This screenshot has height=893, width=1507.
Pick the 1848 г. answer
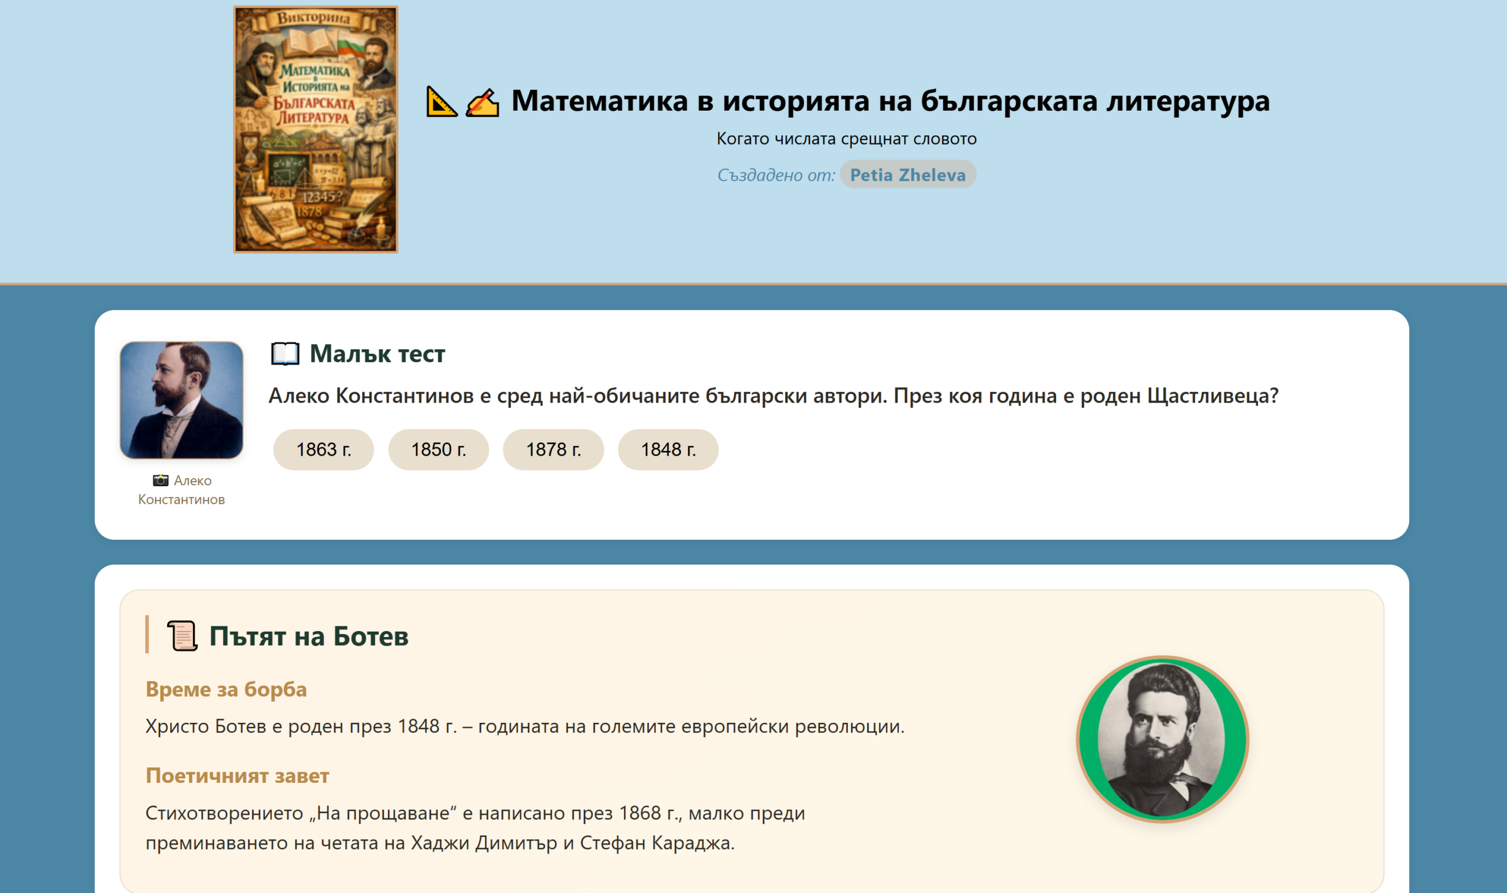coord(668,450)
